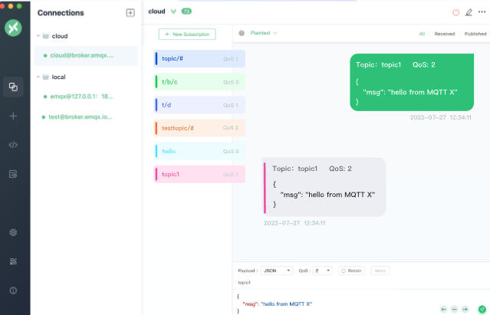
Task: Click the 23 unread message count badge
Action: pyautogui.click(x=186, y=11)
